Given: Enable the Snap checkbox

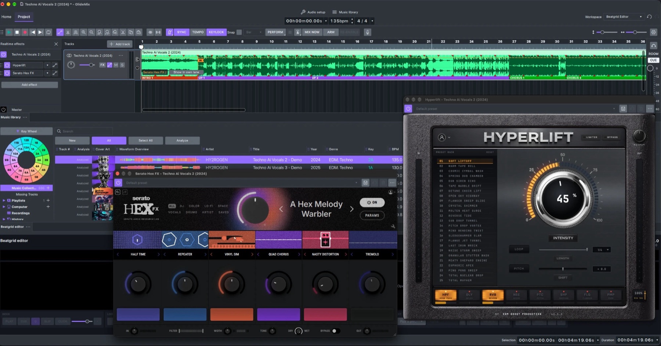Looking at the screenshot, I should coord(239,32).
